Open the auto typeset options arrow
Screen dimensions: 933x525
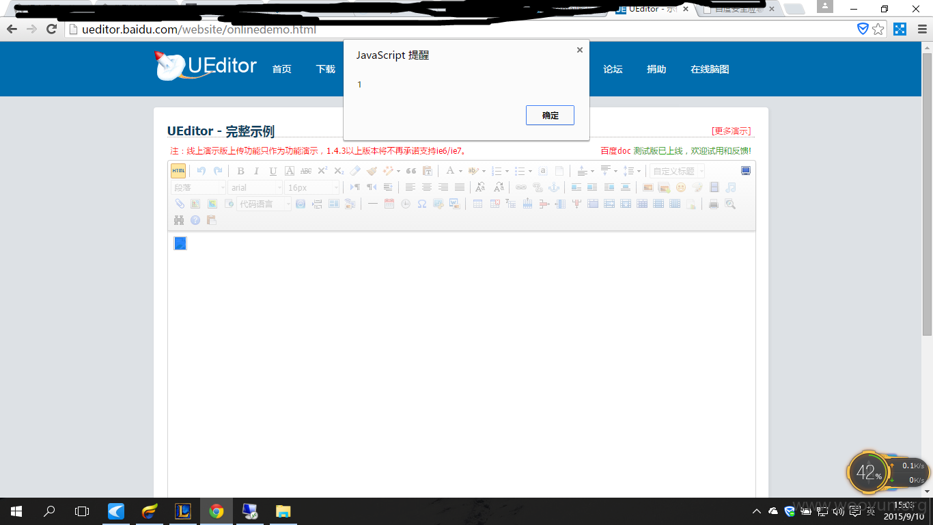click(398, 171)
